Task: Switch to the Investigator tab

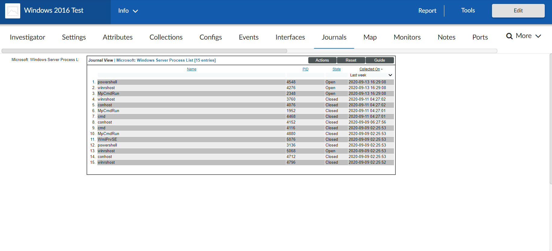Action: [x=27, y=37]
